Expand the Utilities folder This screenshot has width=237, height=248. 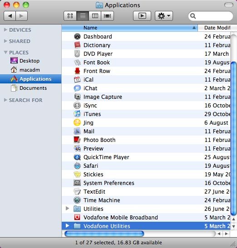click(67, 209)
